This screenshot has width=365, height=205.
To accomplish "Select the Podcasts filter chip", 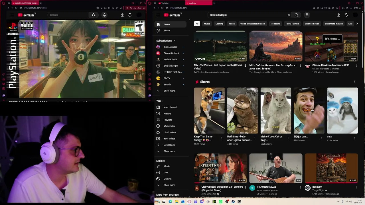I will (275, 24).
